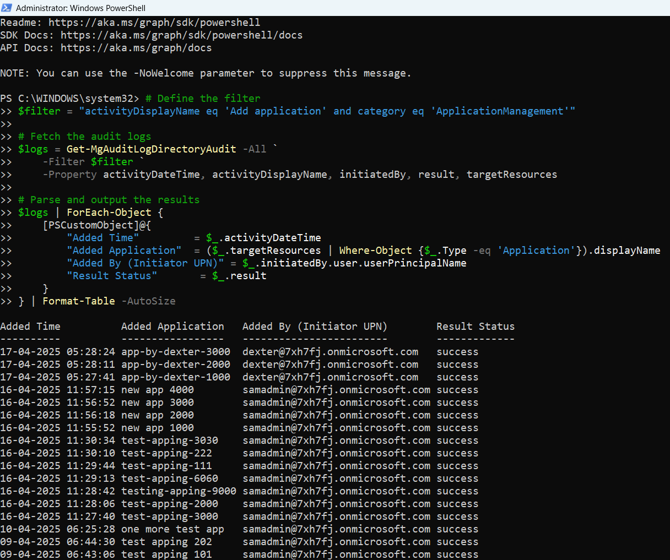Click the Readme URL for the Graph PowerShell SDK
This screenshot has height=560, width=670.
click(x=154, y=23)
